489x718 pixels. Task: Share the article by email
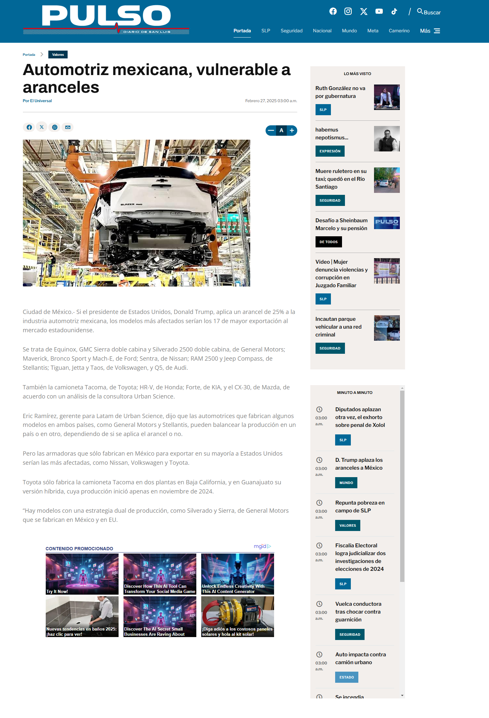click(x=68, y=127)
